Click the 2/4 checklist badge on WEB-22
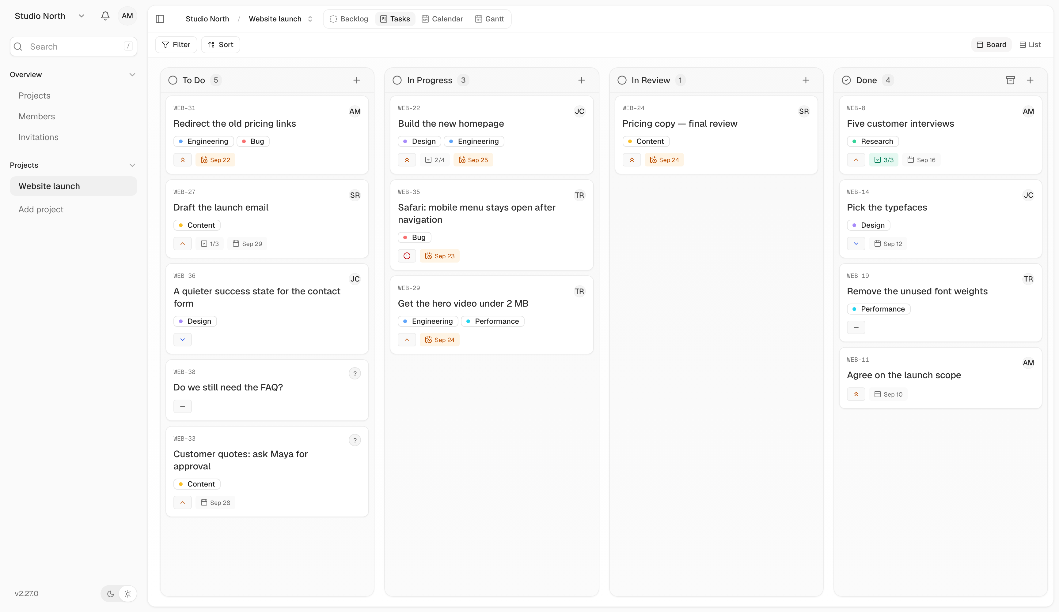 click(435, 160)
